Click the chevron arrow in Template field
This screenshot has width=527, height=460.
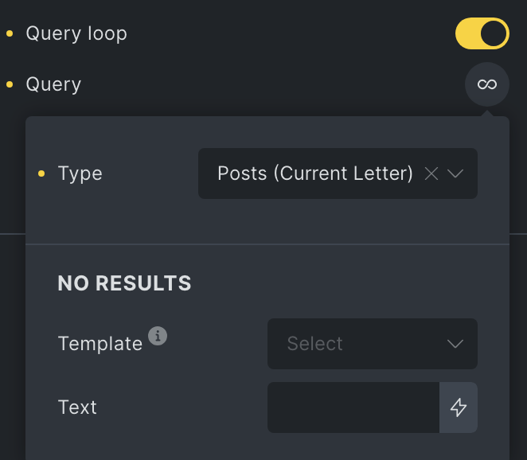pyautogui.click(x=455, y=344)
